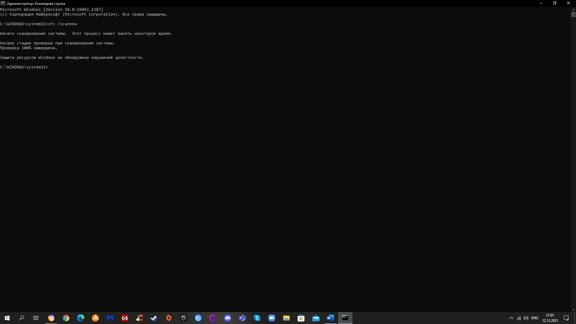Open Ubisoft Connect taskbar icon

[x=198, y=318]
